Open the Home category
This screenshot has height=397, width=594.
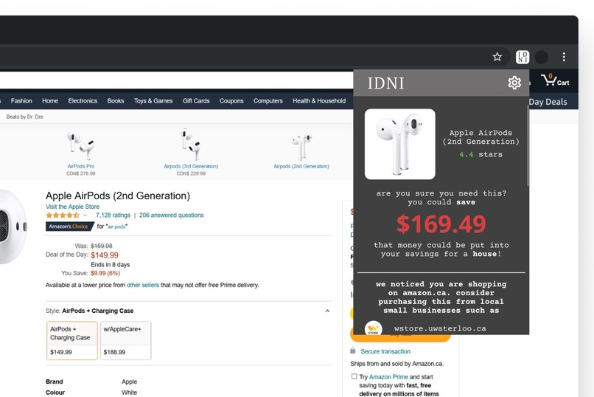point(50,101)
